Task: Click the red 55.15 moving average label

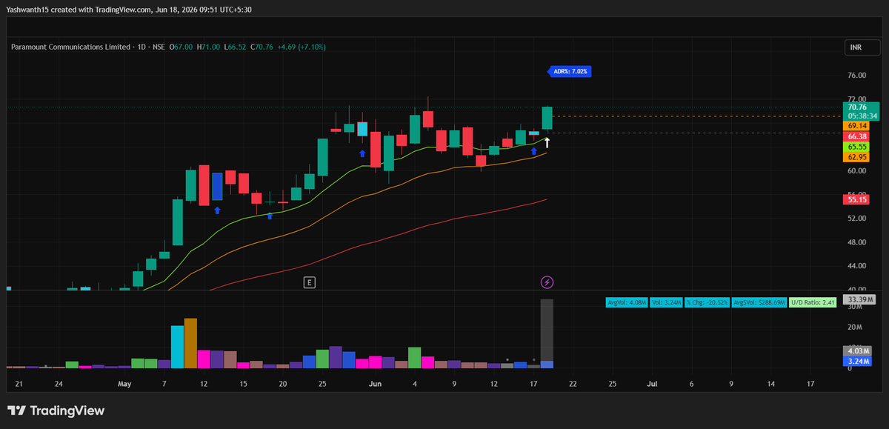Action: click(856, 200)
